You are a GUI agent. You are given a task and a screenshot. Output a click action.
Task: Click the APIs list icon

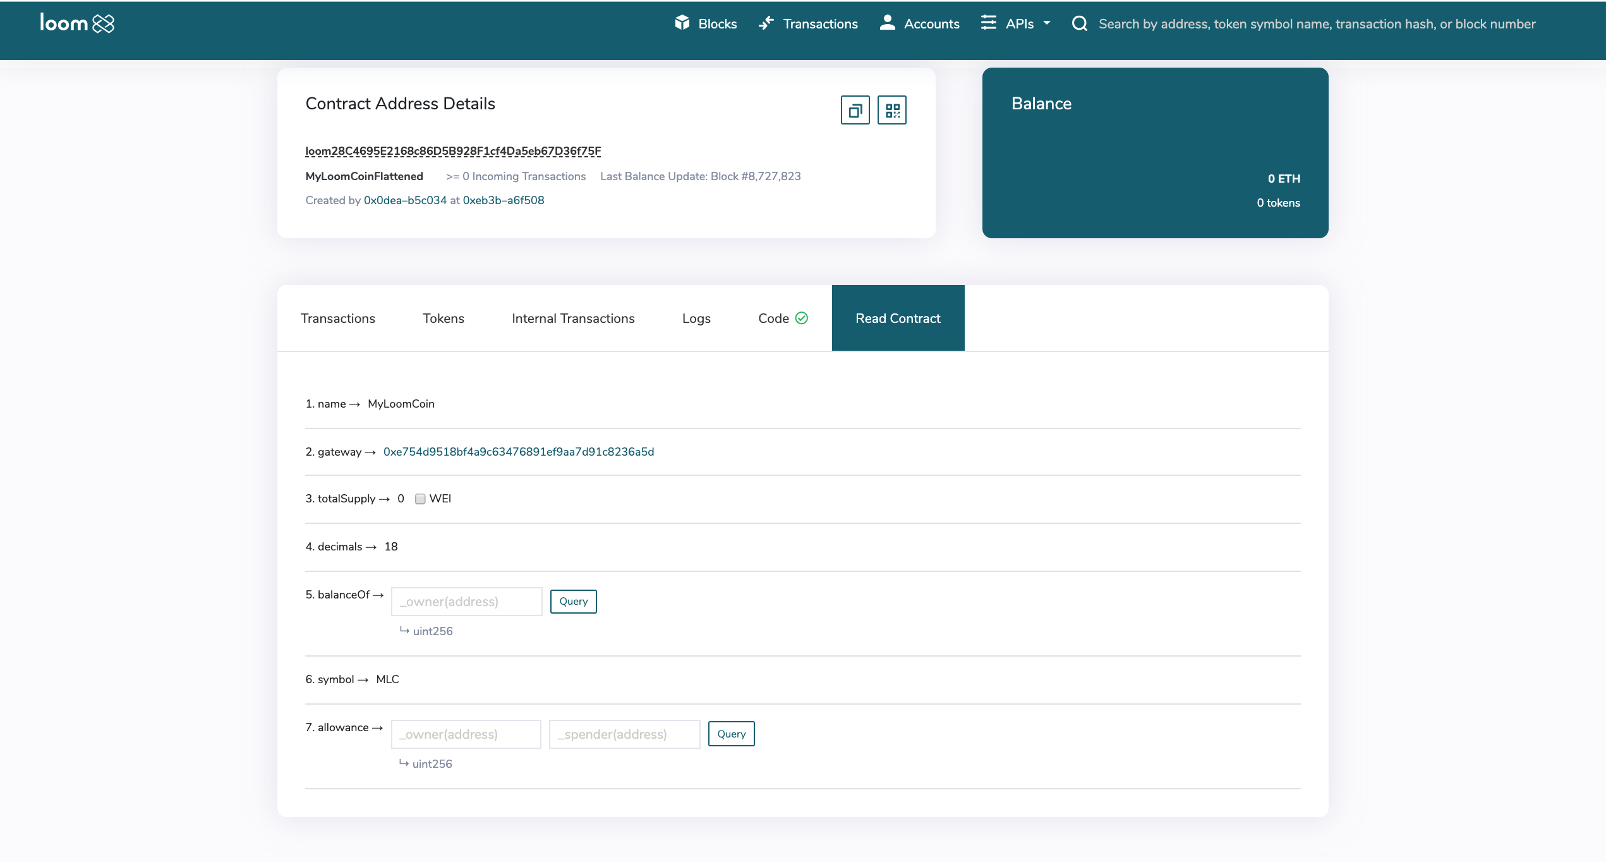(989, 22)
